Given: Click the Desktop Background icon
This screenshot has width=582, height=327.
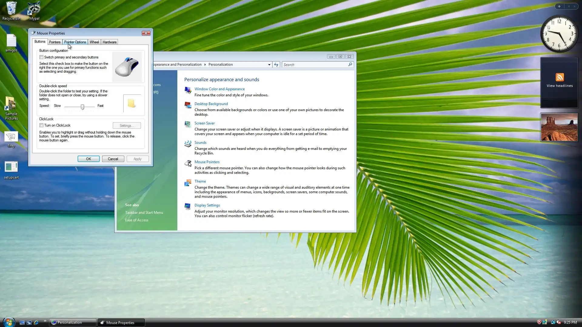Looking at the screenshot, I should pyautogui.click(x=188, y=105).
